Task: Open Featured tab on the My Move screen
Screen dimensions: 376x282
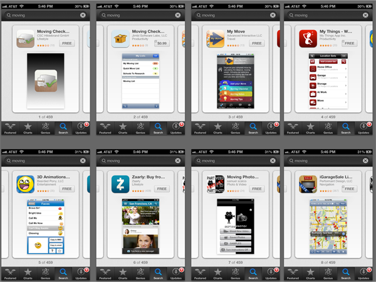Action: pyautogui.click(x=200, y=128)
